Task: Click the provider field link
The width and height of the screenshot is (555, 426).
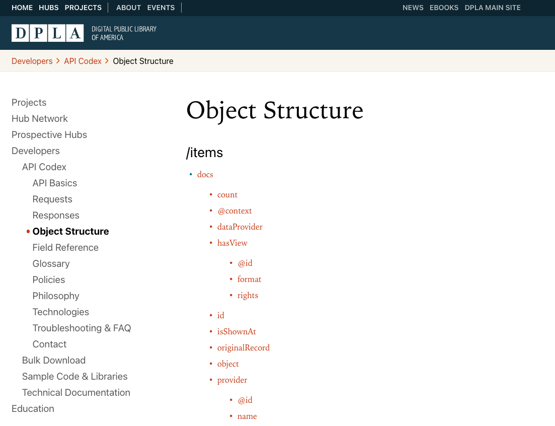Action: click(x=232, y=380)
